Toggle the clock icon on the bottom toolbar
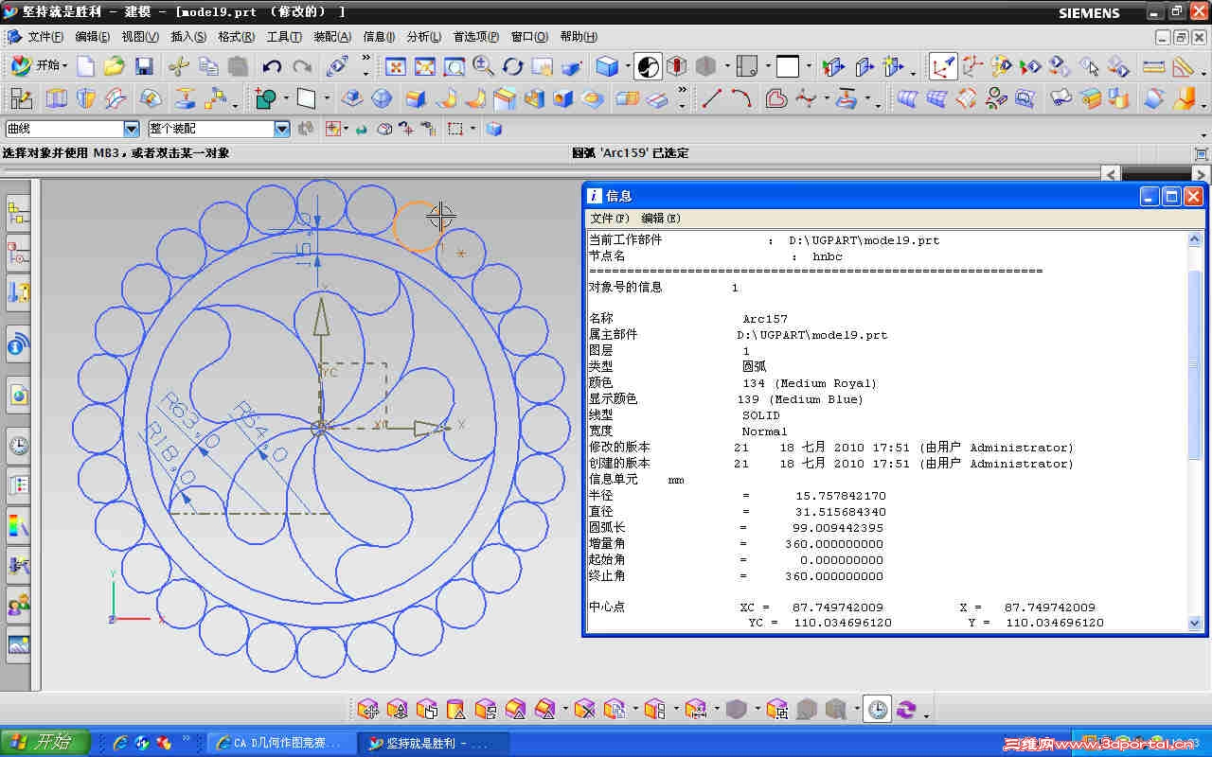The height and width of the screenshot is (757, 1212). [879, 709]
